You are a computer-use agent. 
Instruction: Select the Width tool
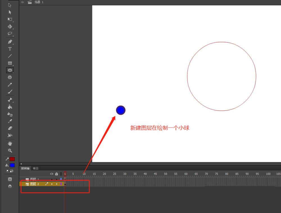coord(10,135)
